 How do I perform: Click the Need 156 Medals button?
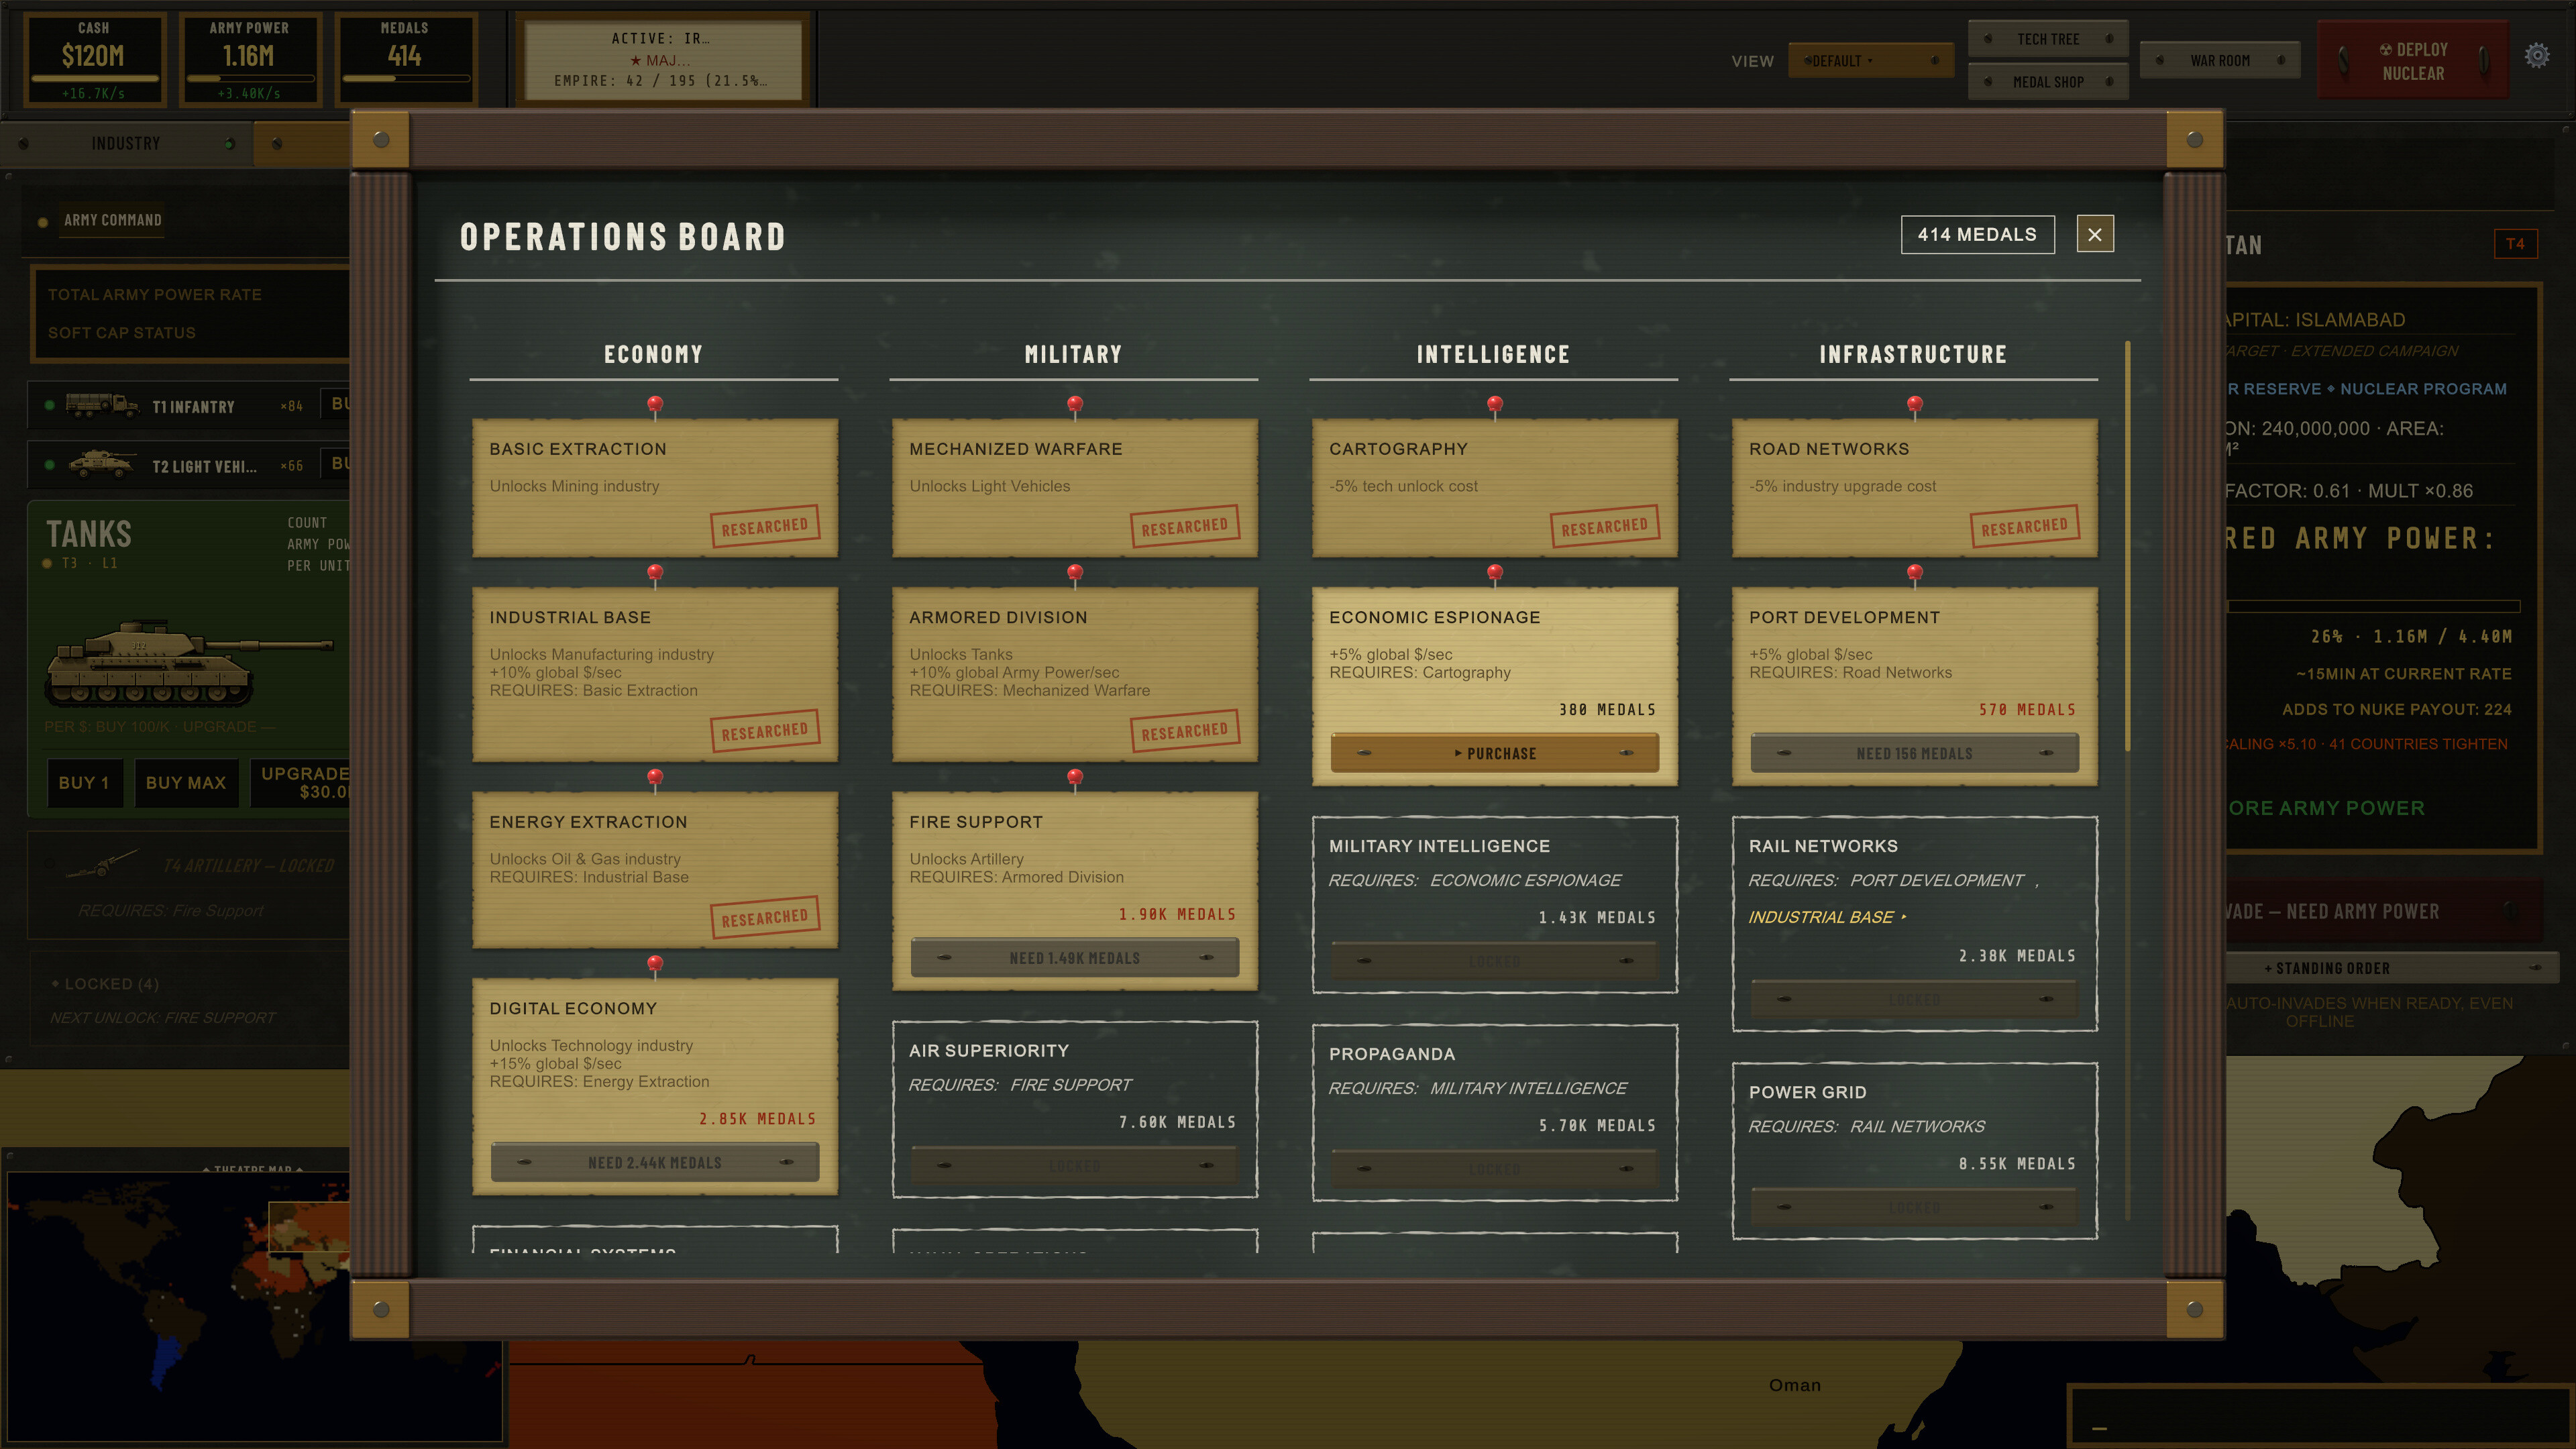tap(1915, 753)
